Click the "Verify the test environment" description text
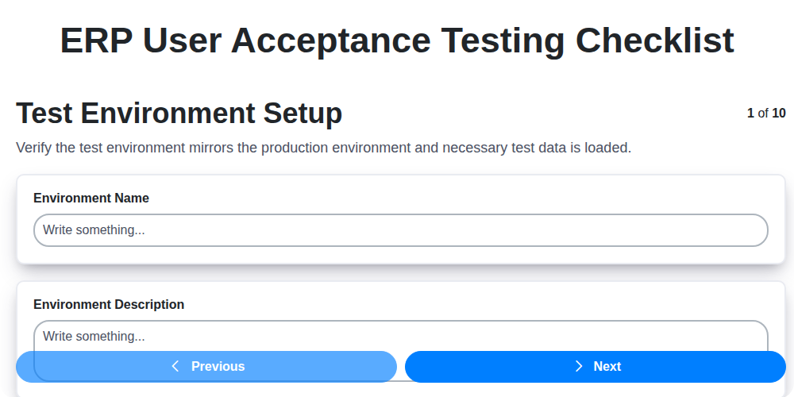 (95, 148)
